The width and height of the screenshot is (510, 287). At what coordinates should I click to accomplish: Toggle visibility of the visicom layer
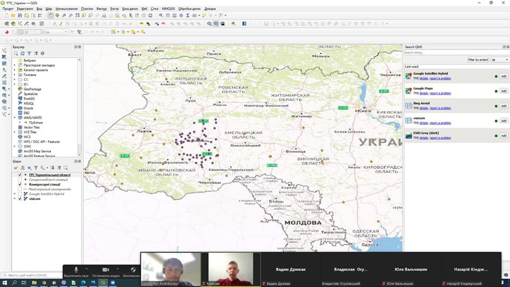20,198
